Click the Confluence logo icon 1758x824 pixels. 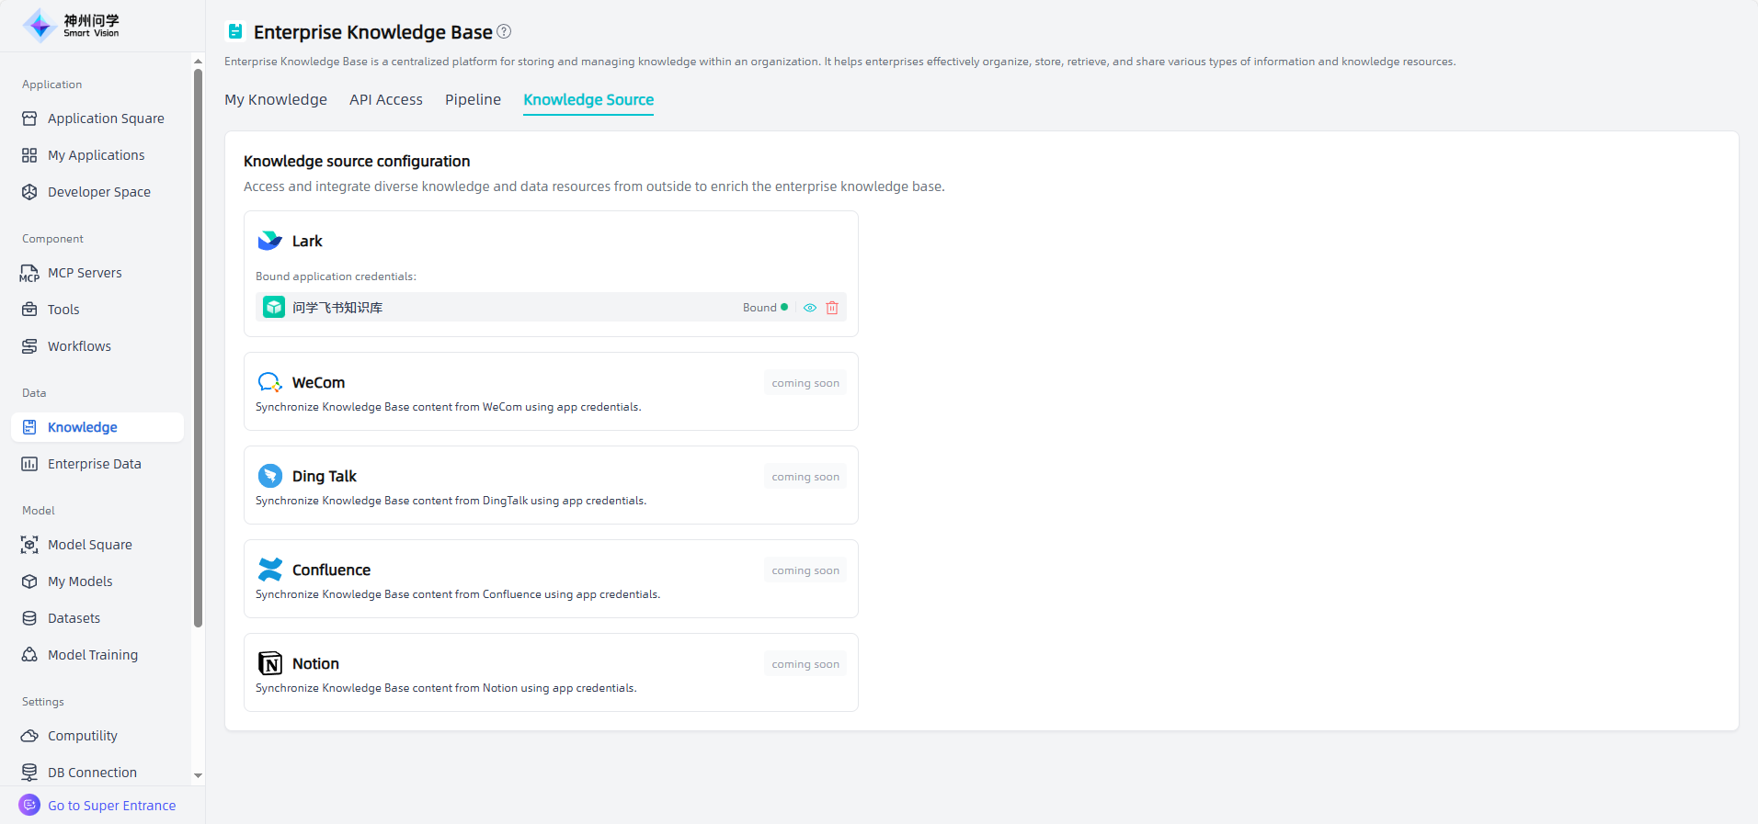[x=270, y=570]
